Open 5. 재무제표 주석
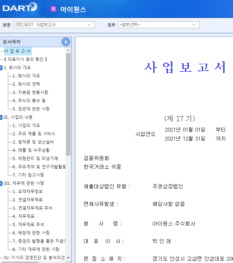This screenshot has width=233, height=263. pyautogui.click(x=28, y=224)
